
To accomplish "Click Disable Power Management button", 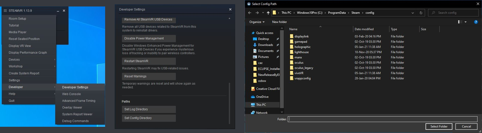I will point(149,38).
